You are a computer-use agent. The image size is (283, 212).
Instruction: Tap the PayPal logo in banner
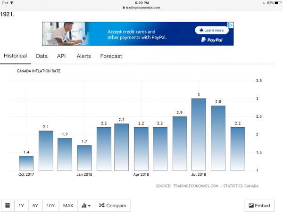click(x=212, y=41)
